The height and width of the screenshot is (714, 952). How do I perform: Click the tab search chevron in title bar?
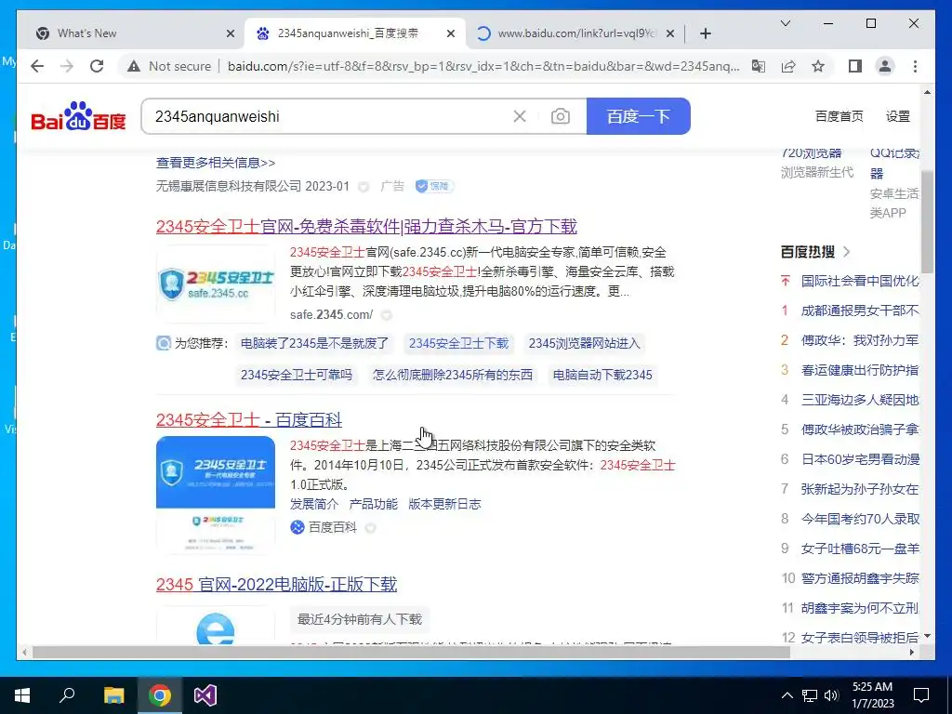[x=785, y=23]
